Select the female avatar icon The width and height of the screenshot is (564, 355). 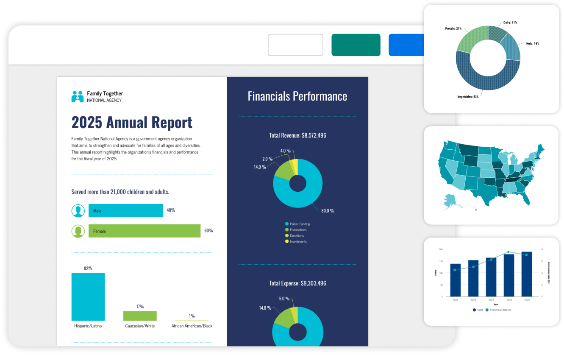78,231
